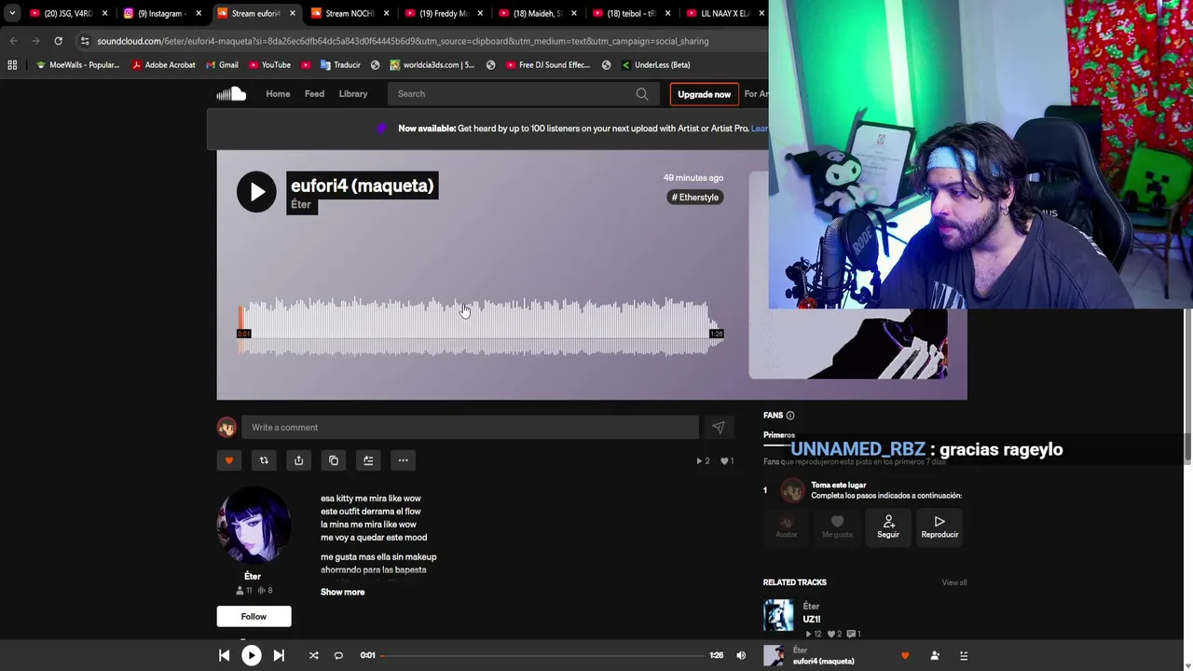Click the Reproducir step button
The image size is (1193, 671).
pyautogui.click(x=939, y=527)
